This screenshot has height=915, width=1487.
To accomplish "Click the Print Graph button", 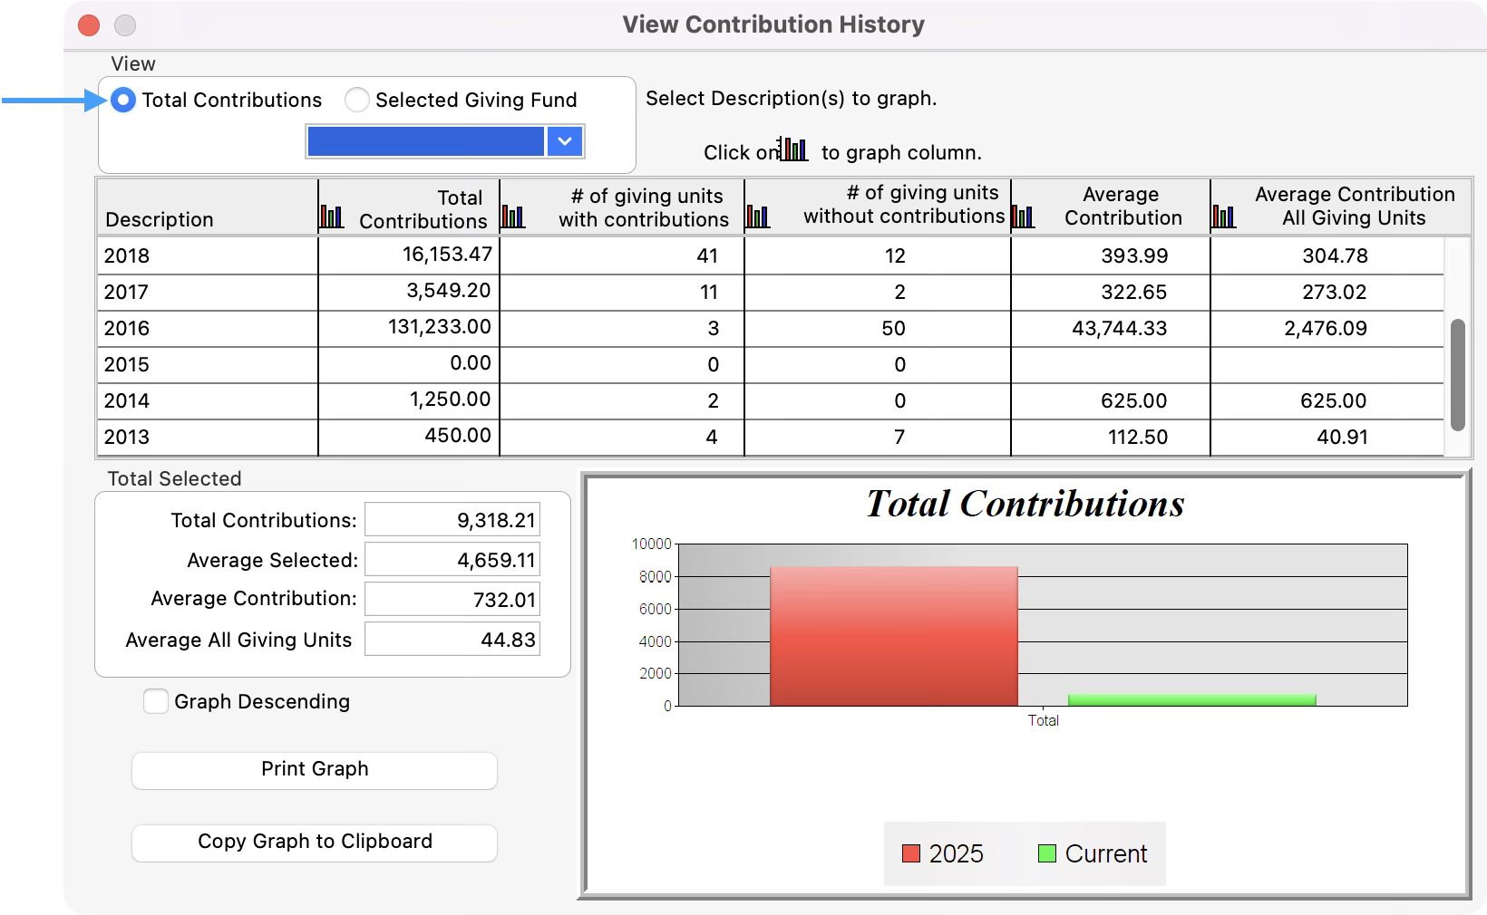I will click(315, 770).
